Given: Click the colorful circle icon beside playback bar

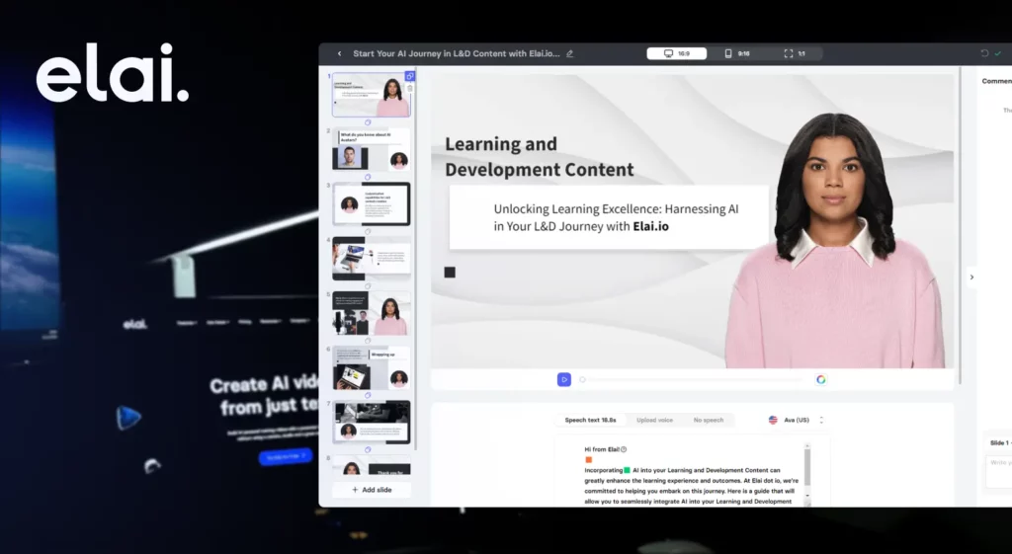Looking at the screenshot, I should coord(821,380).
